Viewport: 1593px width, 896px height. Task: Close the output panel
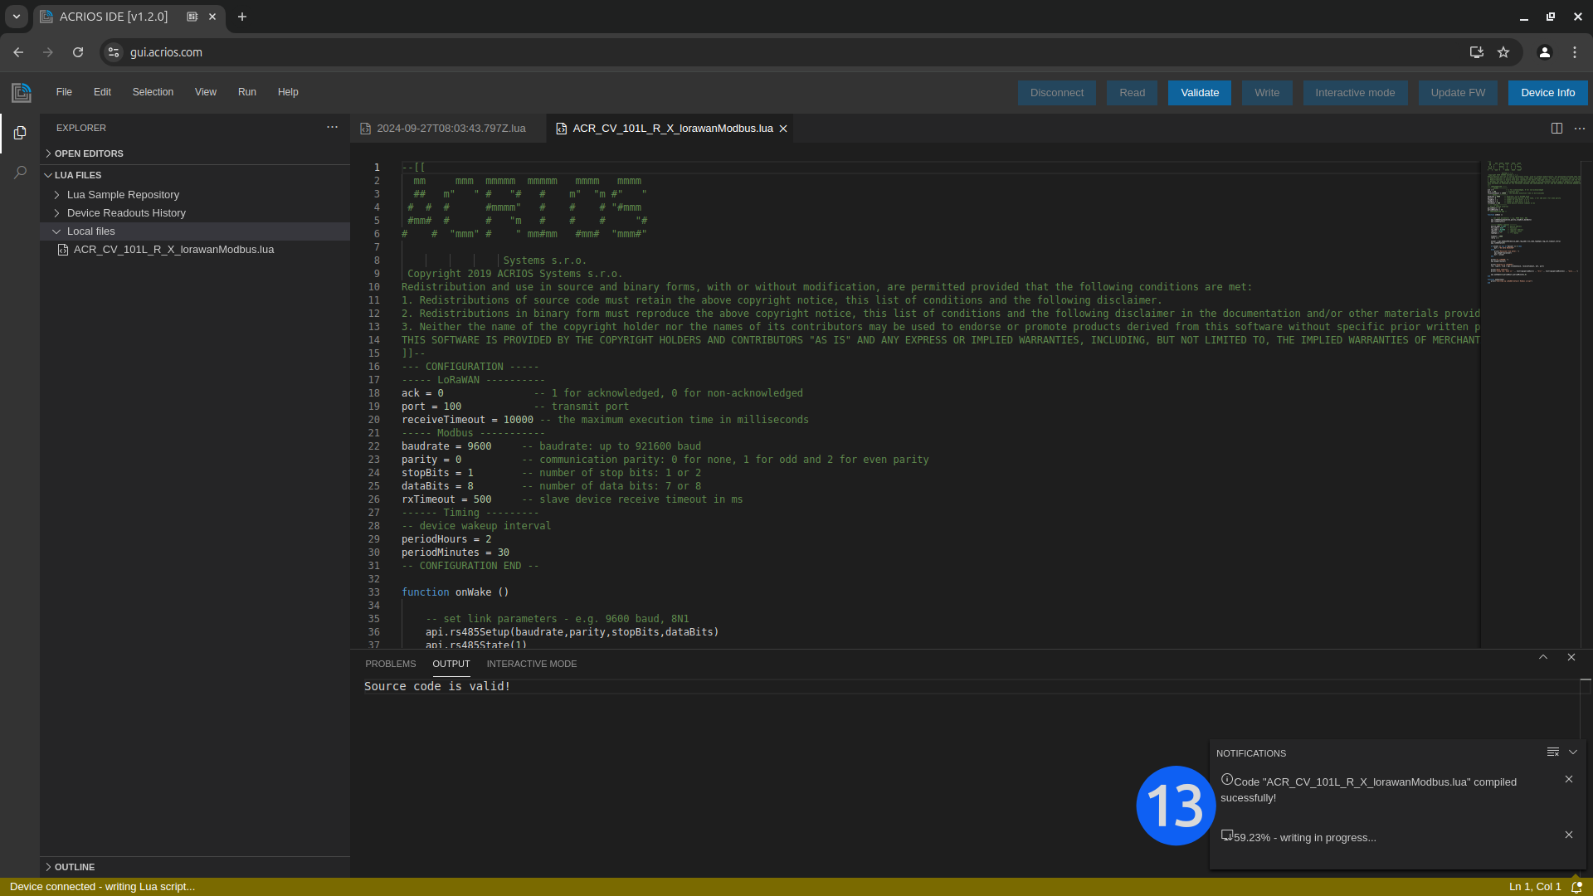pyautogui.click(x=1571, y=657)
